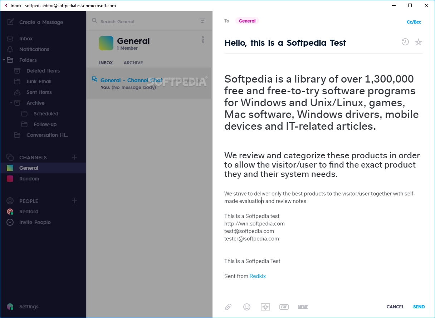
Task: Click the CHANNELS section icon
Action: 10,157
